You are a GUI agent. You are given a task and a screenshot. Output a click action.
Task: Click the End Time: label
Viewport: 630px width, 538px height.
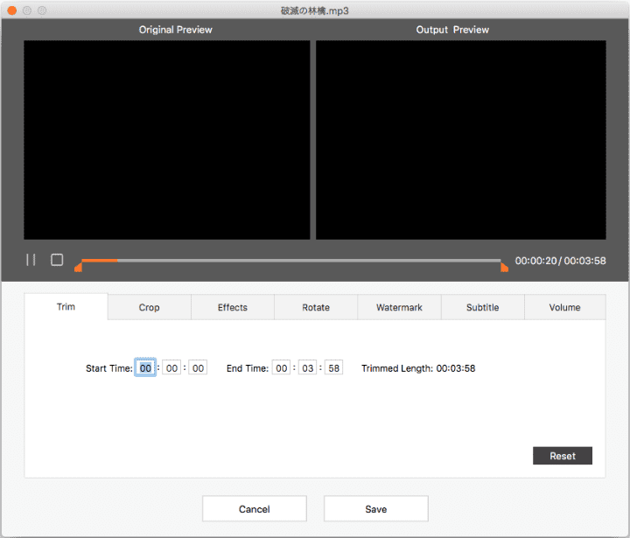[x=247, y=368]
